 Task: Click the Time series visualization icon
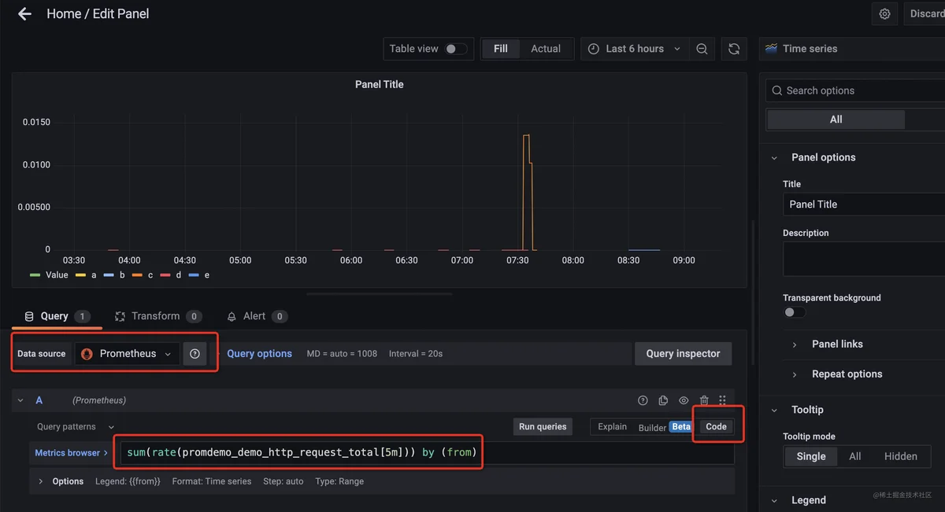(772, 49)
